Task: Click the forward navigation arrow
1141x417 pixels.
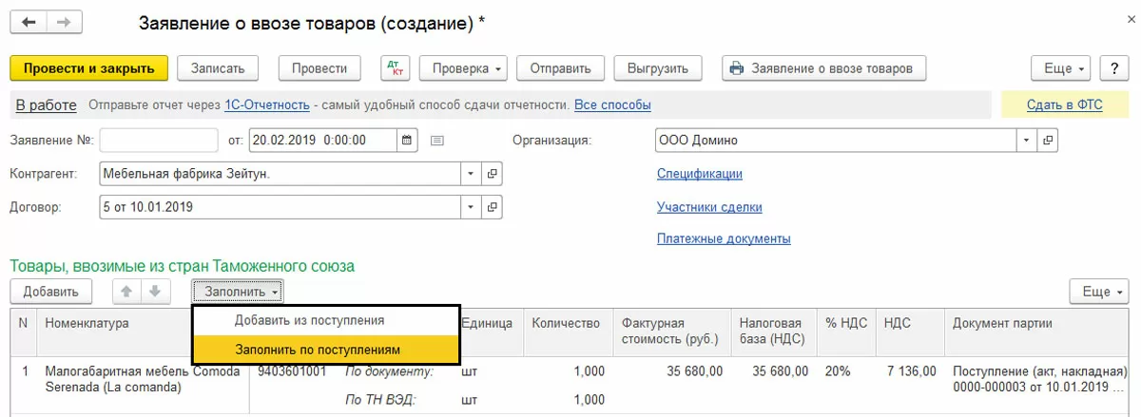Action: click(x=64, y=22)
